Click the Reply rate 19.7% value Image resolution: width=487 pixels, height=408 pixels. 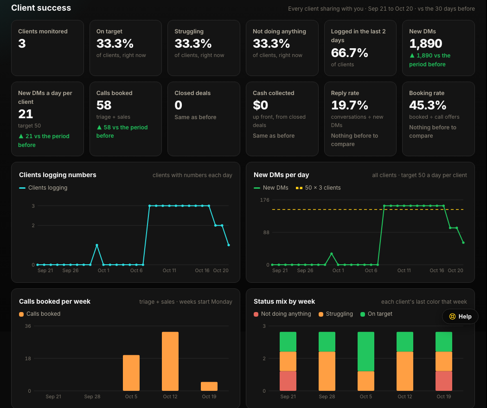pos(349,105)
